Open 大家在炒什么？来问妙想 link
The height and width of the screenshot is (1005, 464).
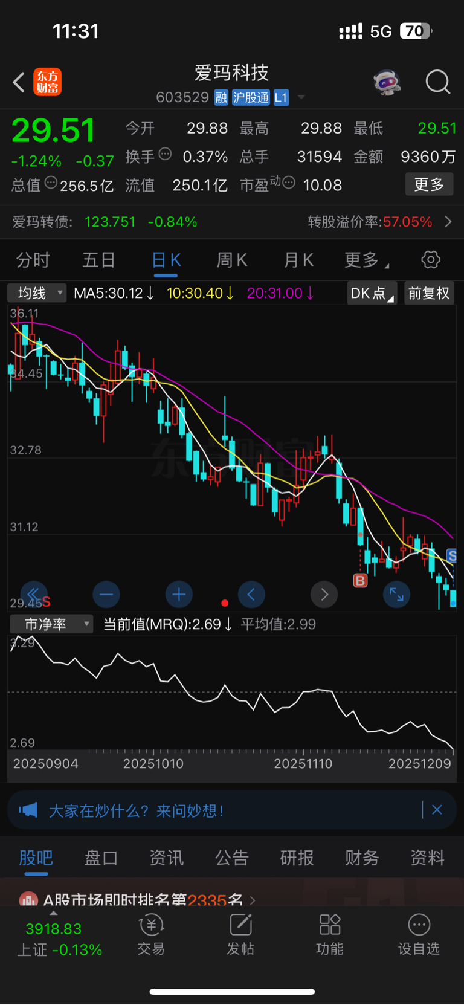pos(137,810)
